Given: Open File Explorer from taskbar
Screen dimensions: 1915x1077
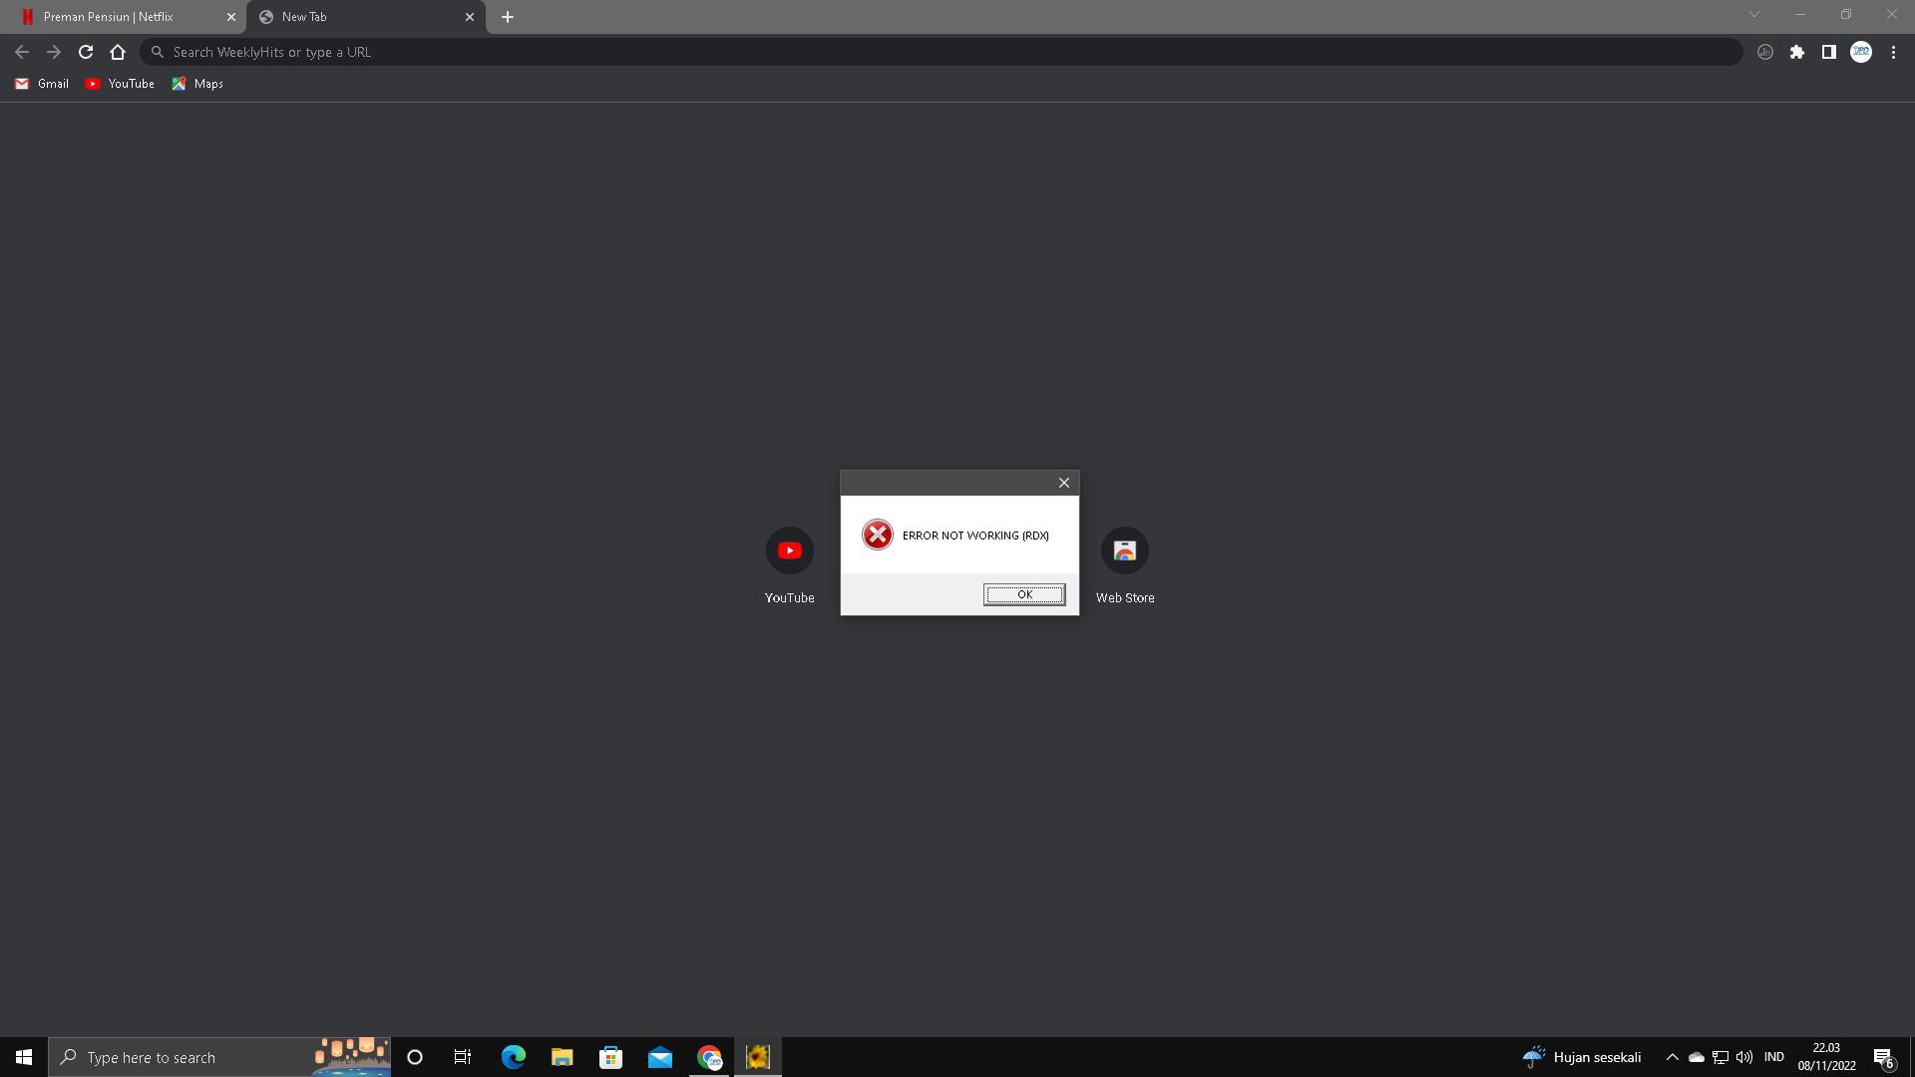Looking at the screenshot, I should pyautogui.click(x=562, y=1057).
